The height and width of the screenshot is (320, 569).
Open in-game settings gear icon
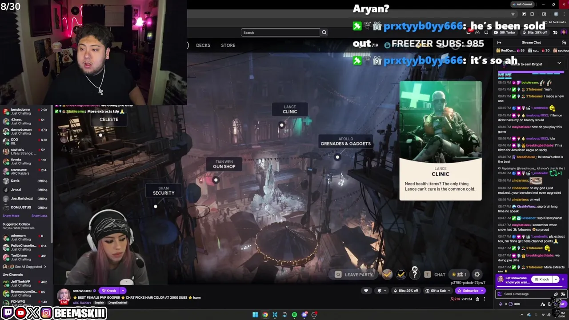pos(477,275)
